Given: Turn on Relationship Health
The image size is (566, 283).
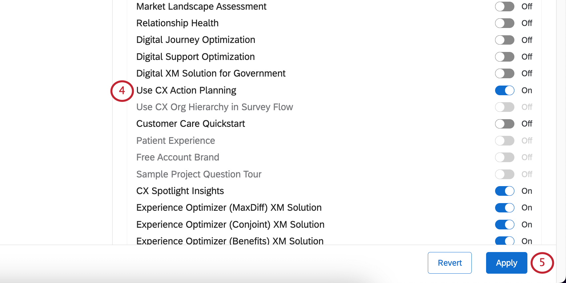Looking at the screenshot, I should coord(504,23).
